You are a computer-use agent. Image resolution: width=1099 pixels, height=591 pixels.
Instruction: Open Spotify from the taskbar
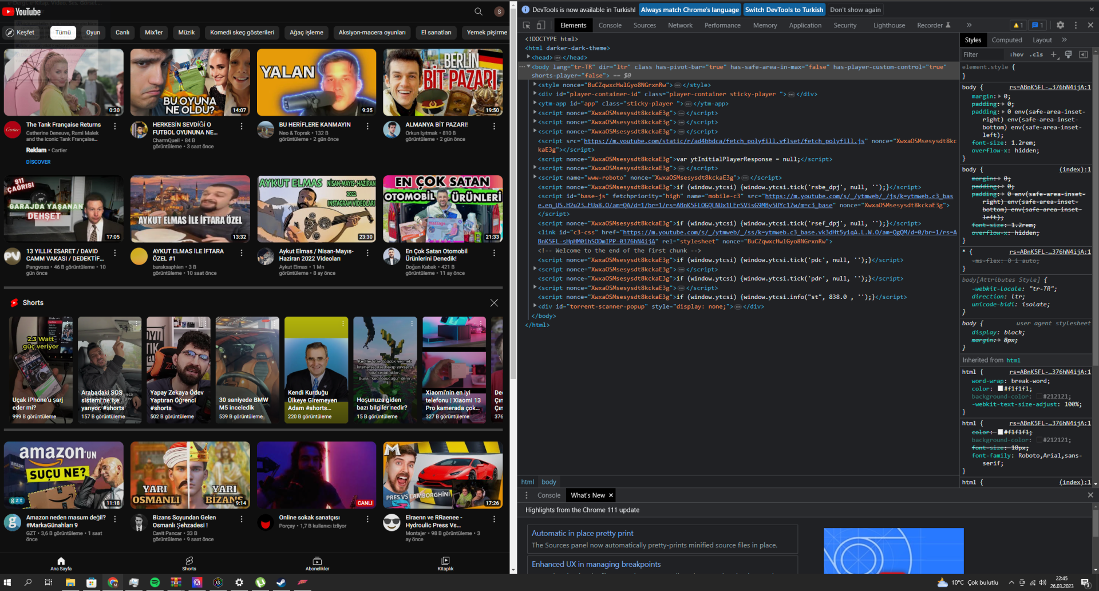tap(155, 582)
